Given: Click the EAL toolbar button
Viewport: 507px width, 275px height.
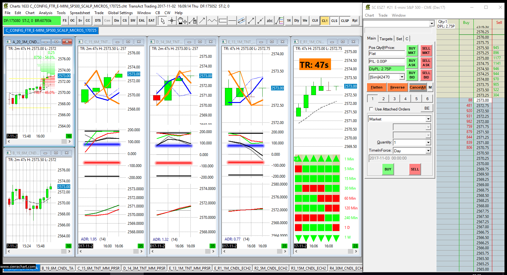Looking at the screenshot, I should [142, 21].
